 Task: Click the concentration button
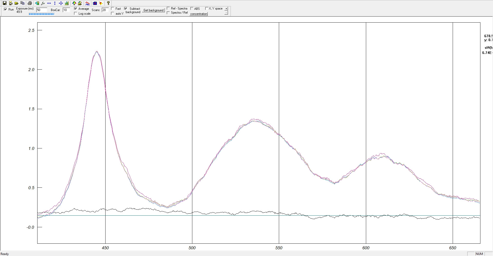198,14
